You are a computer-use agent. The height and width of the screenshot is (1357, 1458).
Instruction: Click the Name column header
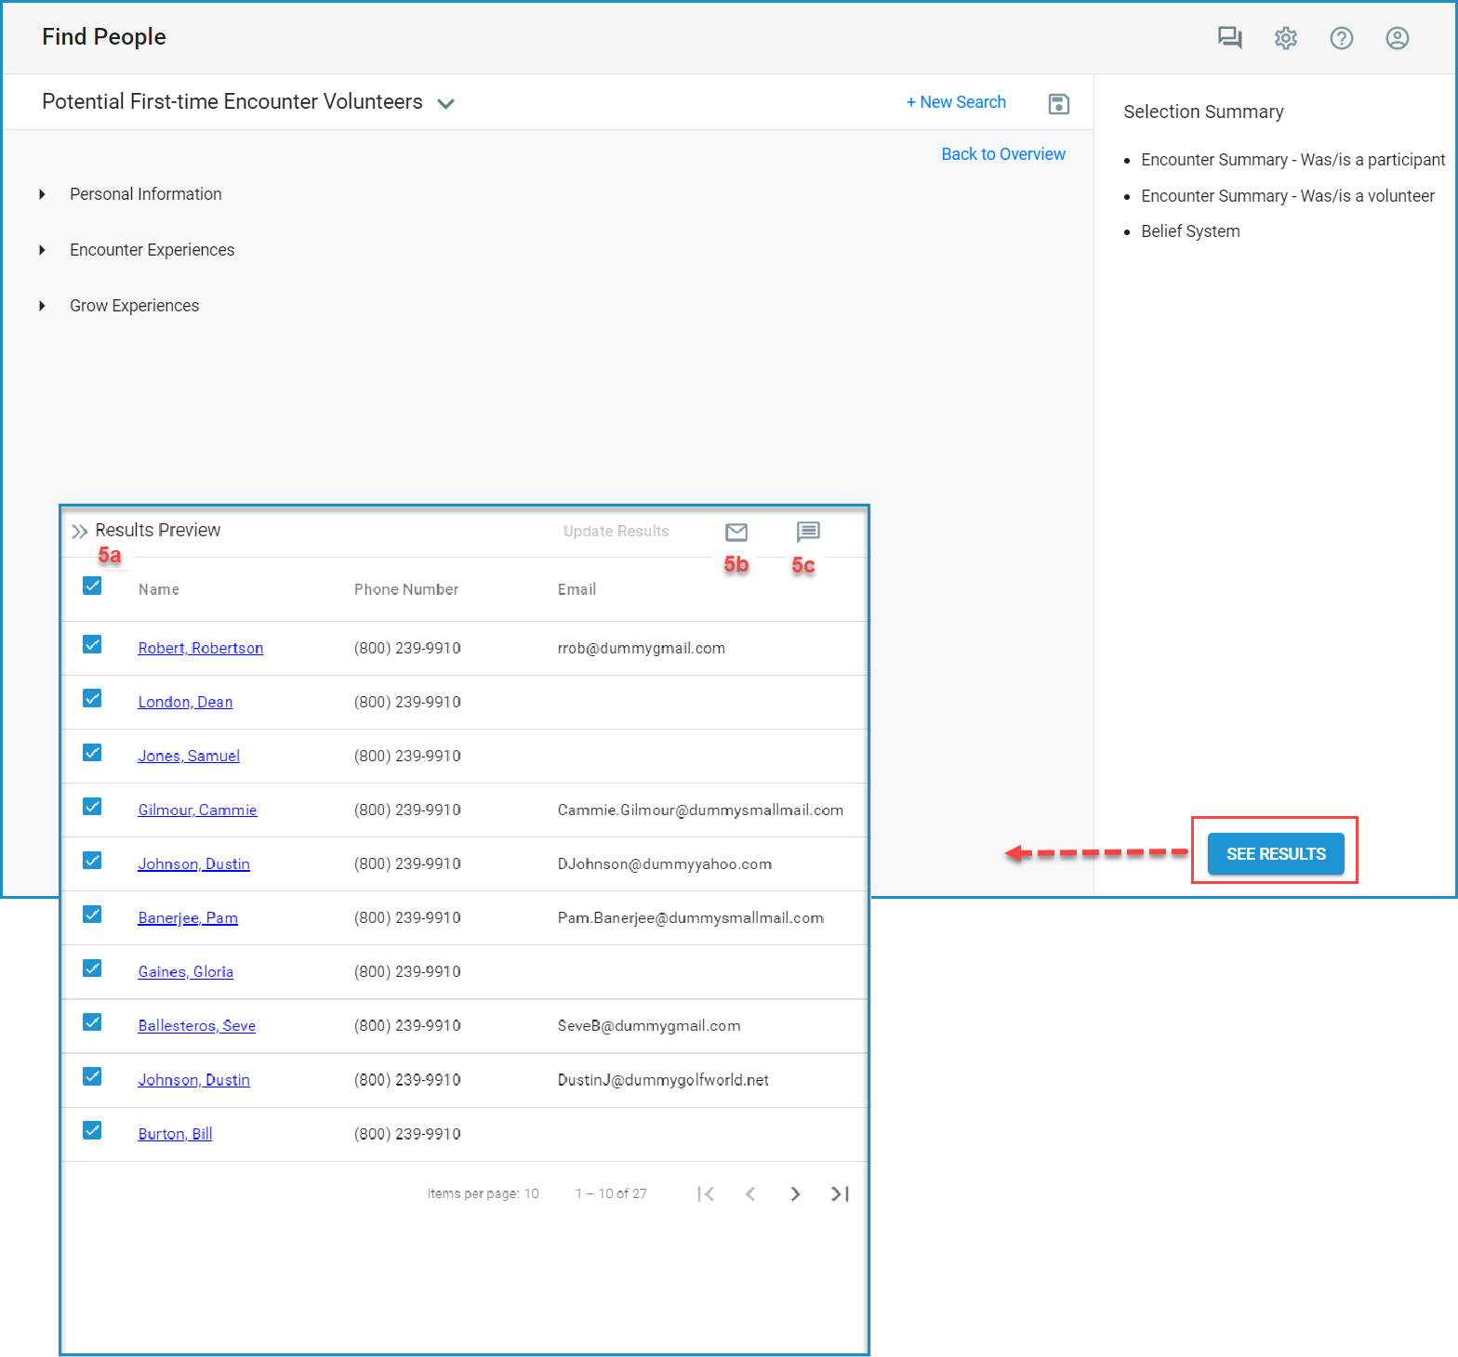(159, 589)
